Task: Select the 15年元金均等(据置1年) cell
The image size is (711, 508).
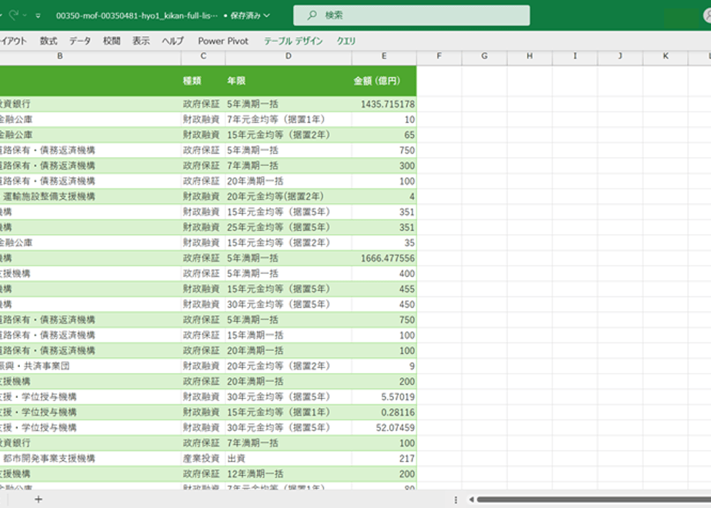Action: click(289, 413)
